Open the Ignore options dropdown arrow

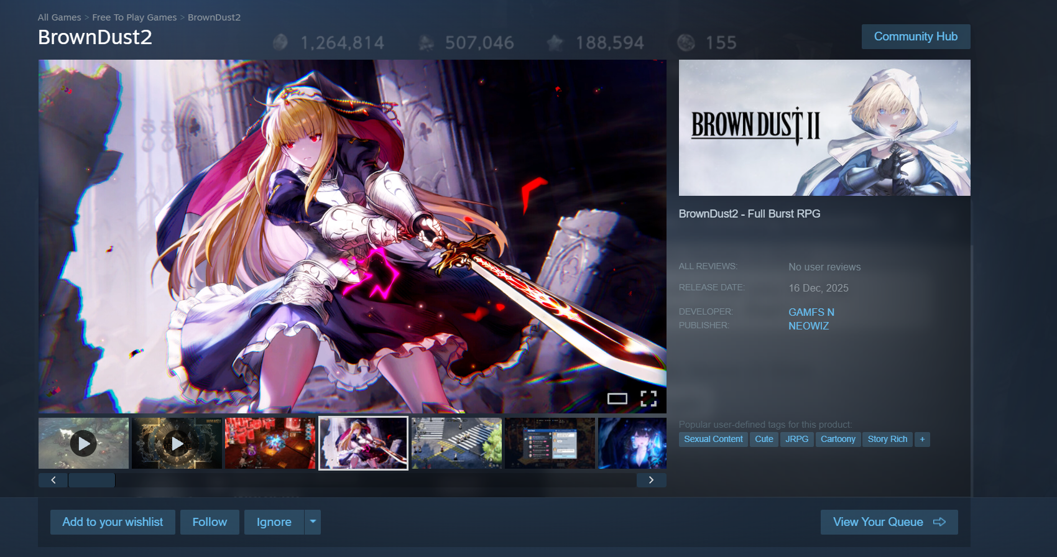point(313,522)
